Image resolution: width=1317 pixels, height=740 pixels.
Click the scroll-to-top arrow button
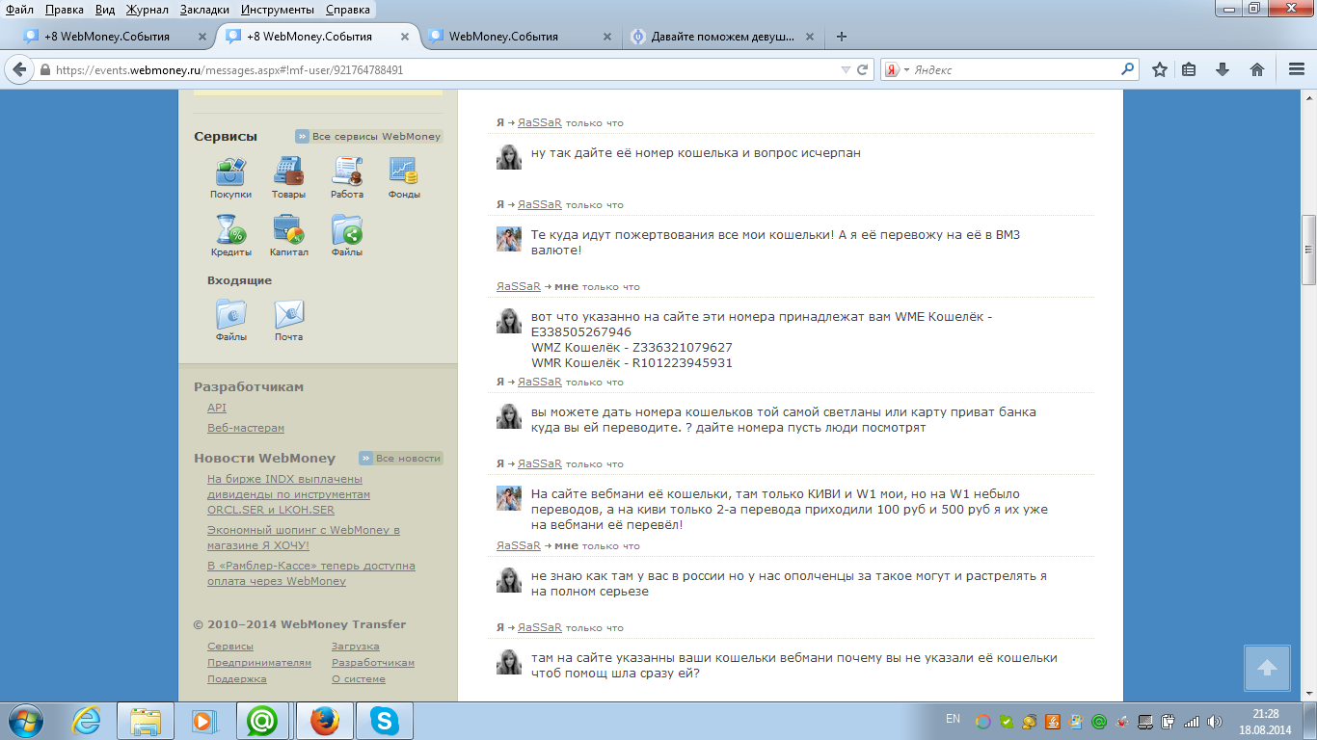pos(1268,668)
